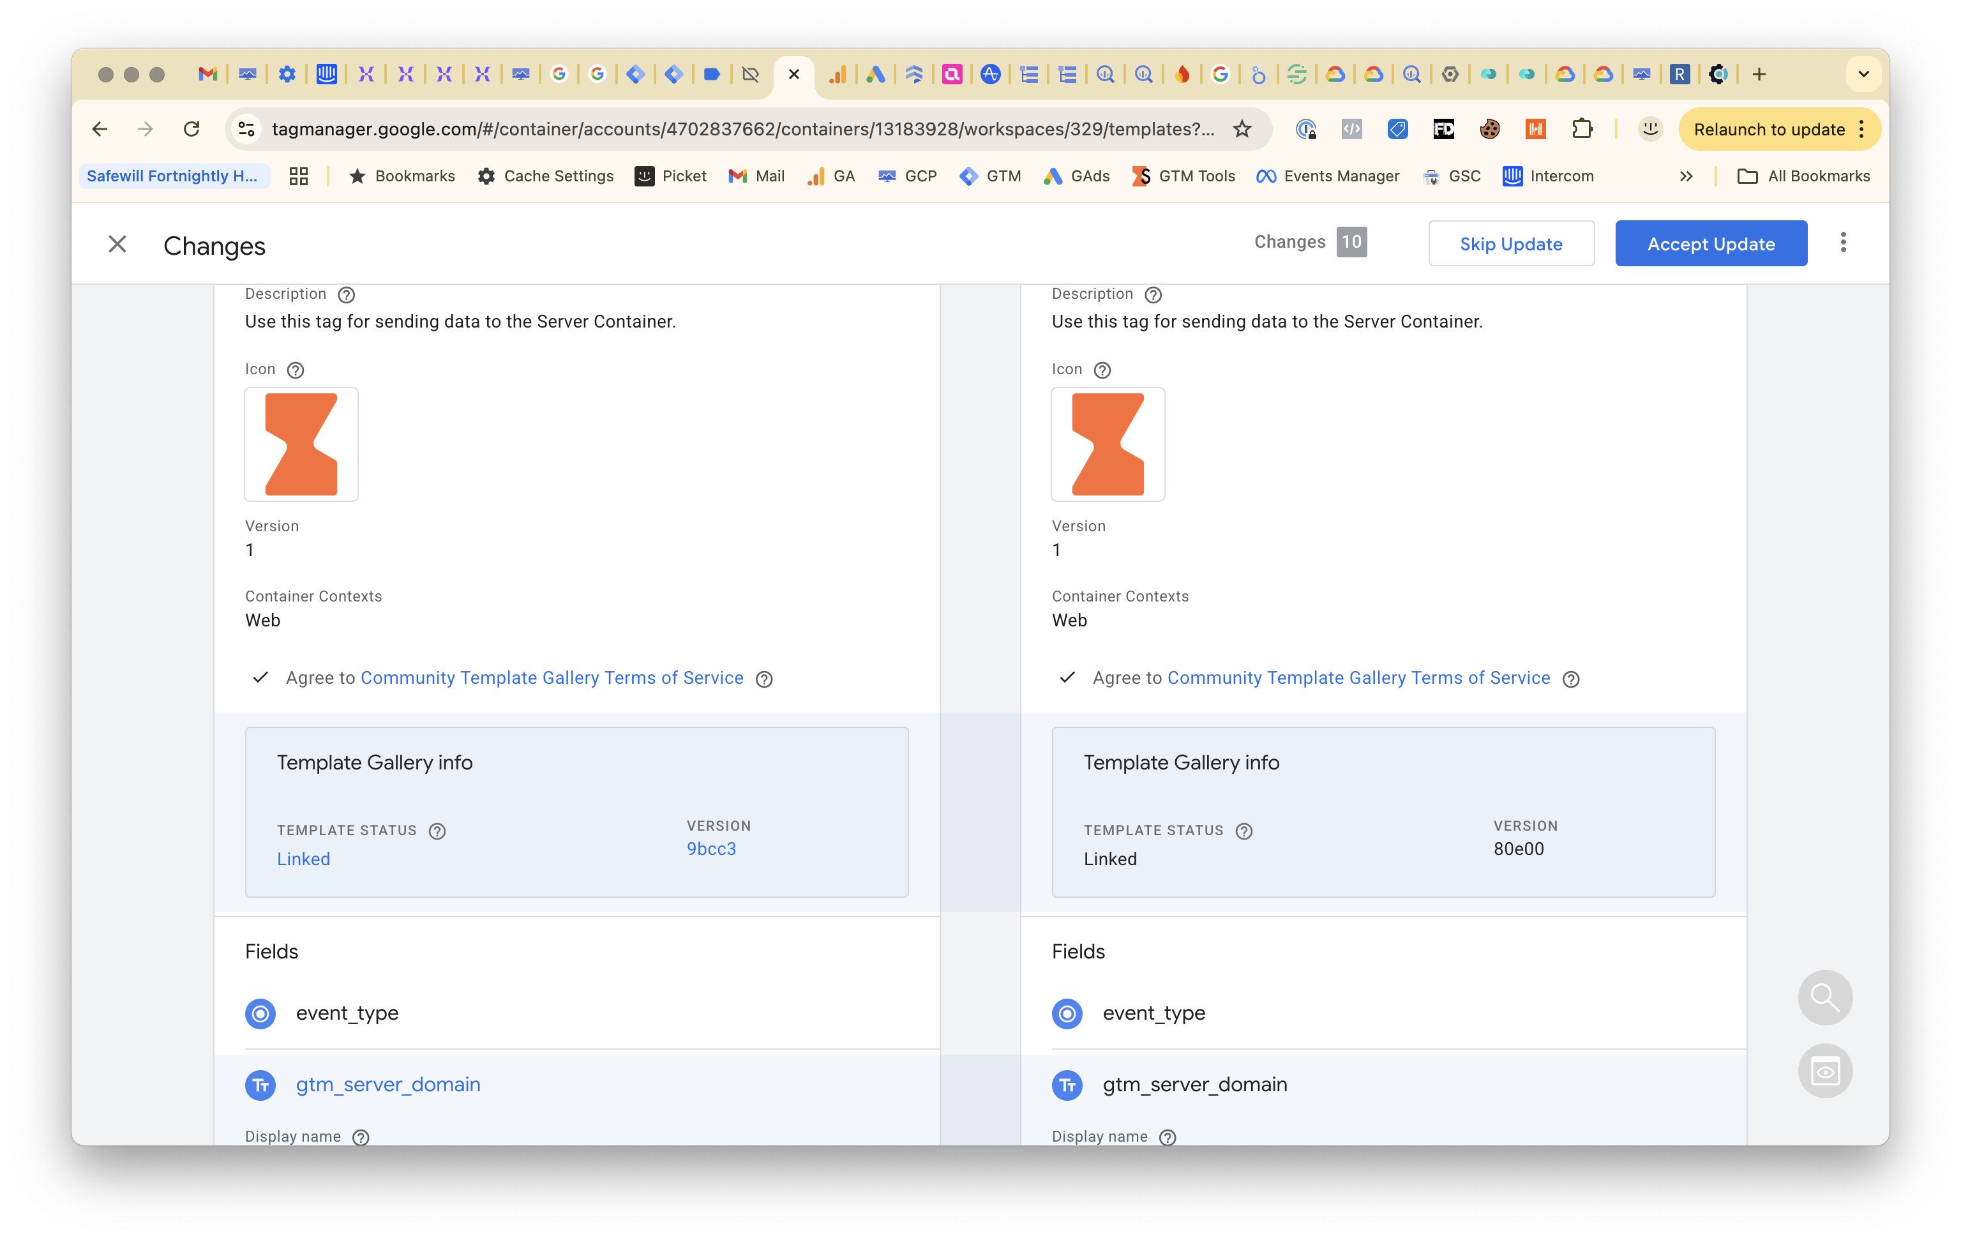Open the left Community Template Gallery Terms link
1961x1240 pixels.
(x=552, y=678)
